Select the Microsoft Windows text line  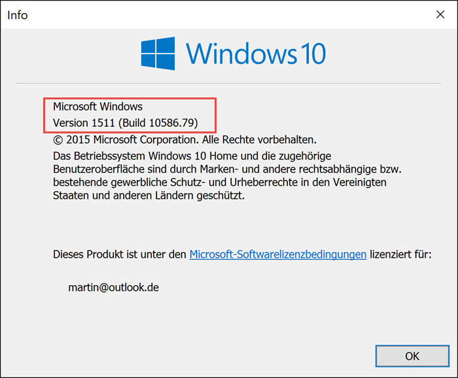[97, 106]
